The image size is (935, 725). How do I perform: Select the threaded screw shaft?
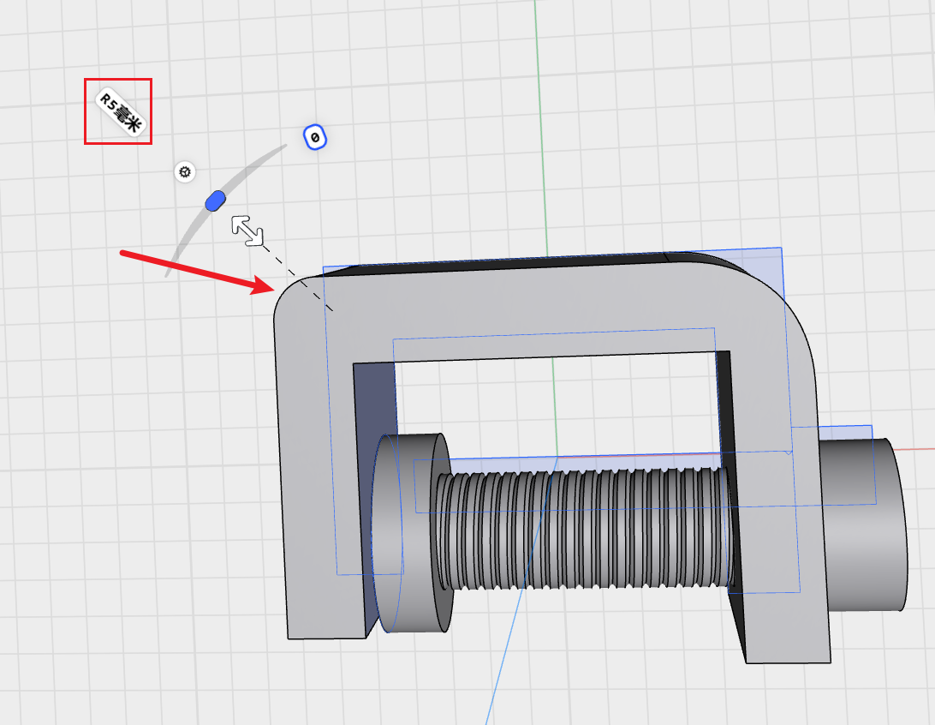[582, 528]
